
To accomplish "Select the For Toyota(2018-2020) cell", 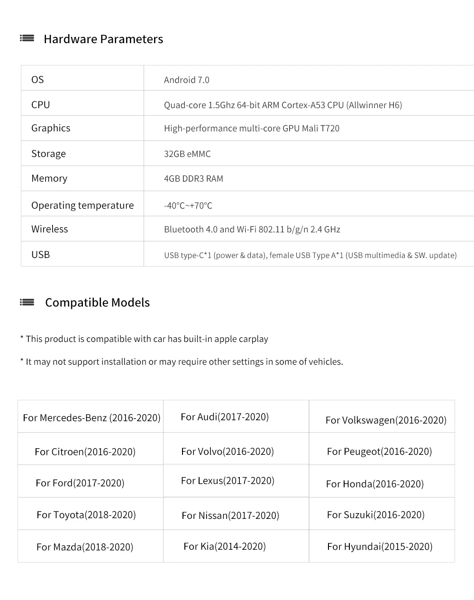I will (x=86, y=515).
